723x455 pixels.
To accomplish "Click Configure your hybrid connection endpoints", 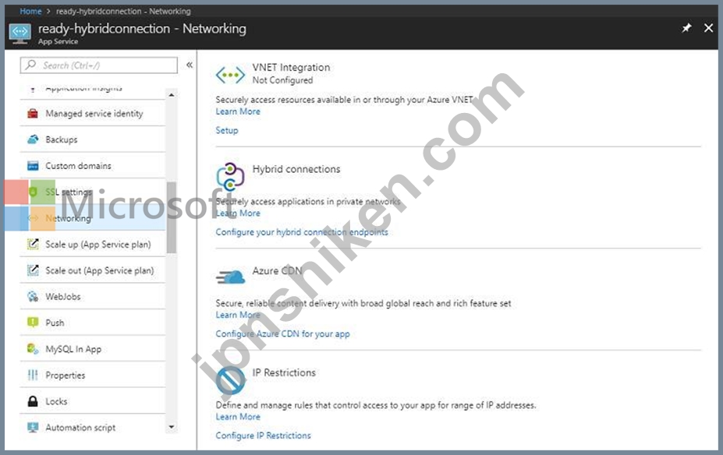I will click(x=302, y=232).
